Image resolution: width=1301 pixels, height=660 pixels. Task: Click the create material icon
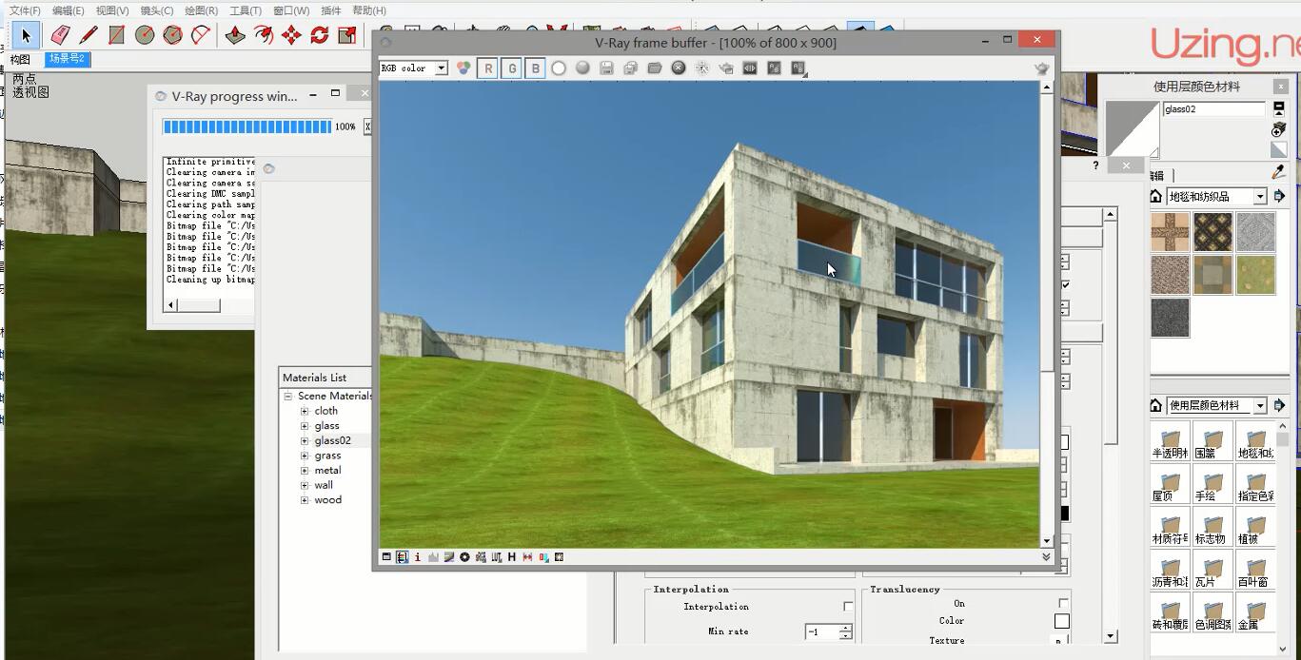point(1278,129)
